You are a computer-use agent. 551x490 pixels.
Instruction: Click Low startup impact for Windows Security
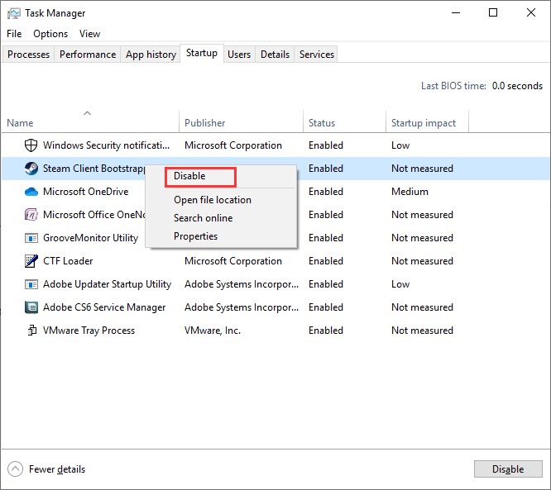tap(400, 145)
